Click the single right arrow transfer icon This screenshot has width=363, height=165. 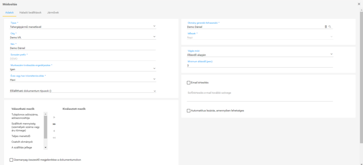click(x=54, y=117)
